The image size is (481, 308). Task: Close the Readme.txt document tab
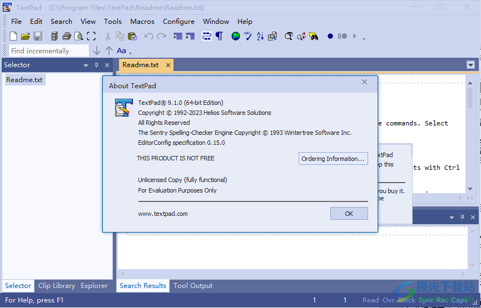[x=168, y=65]
